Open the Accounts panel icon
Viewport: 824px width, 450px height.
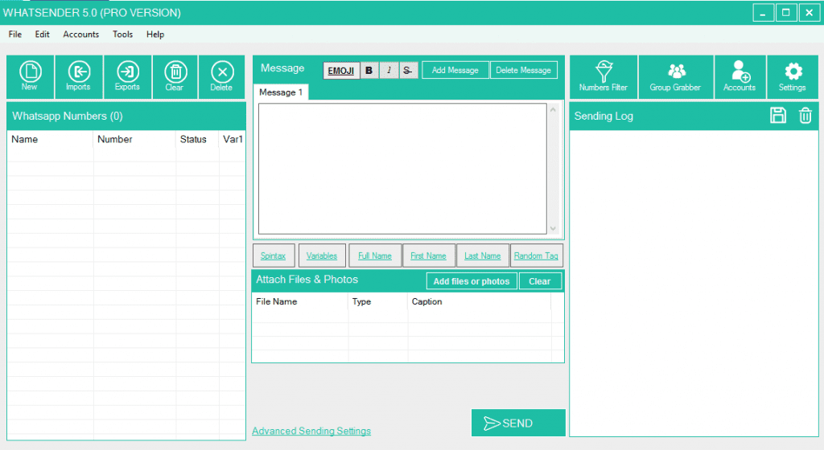pos(740,76)
